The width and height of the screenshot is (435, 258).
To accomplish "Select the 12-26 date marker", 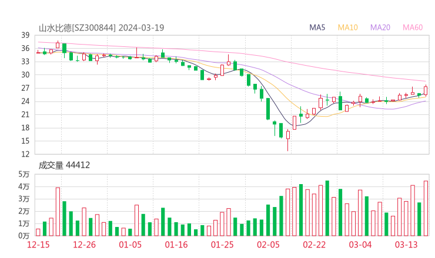I will 84,245.
